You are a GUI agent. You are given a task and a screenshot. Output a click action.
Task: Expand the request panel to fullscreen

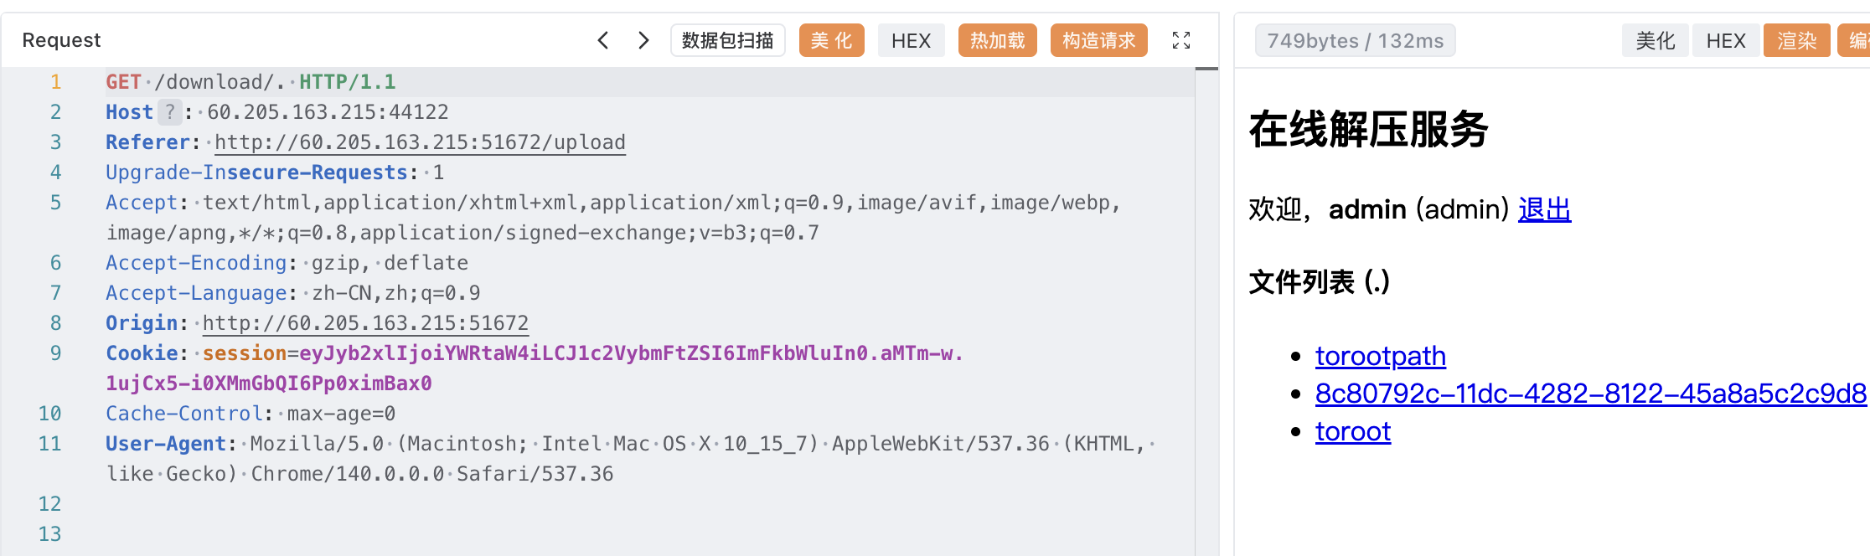coord(1181,40)
